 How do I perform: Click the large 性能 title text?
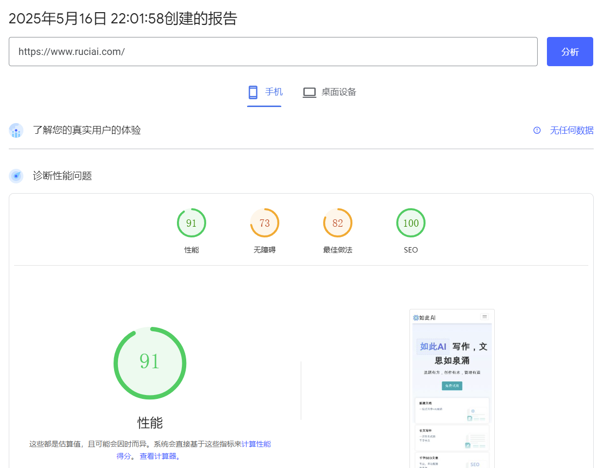150,423
